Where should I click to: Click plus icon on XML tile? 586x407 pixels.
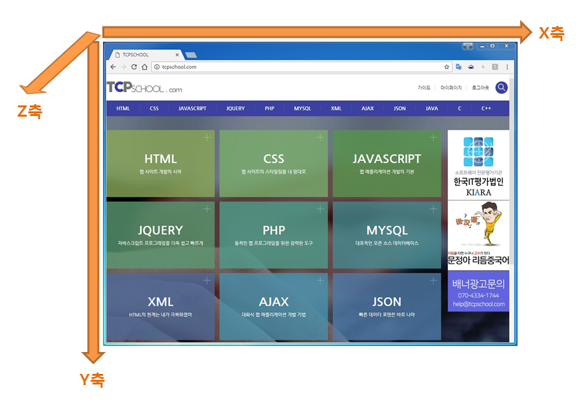tap(207, 280)
